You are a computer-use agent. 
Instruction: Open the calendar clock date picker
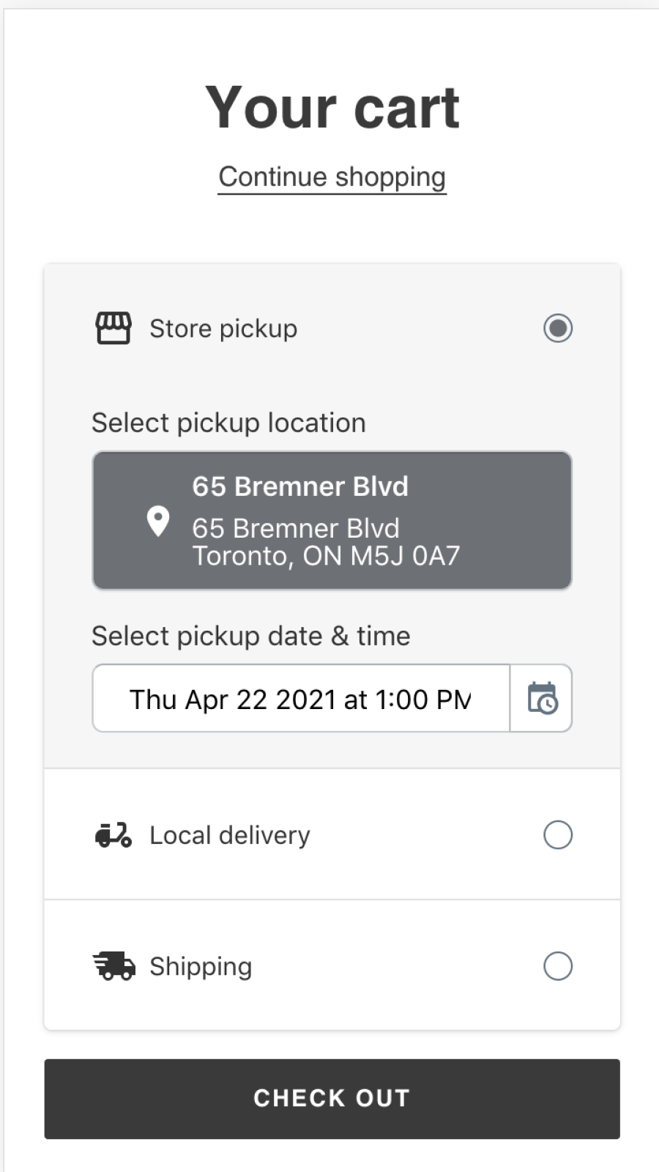coord(542,698)
